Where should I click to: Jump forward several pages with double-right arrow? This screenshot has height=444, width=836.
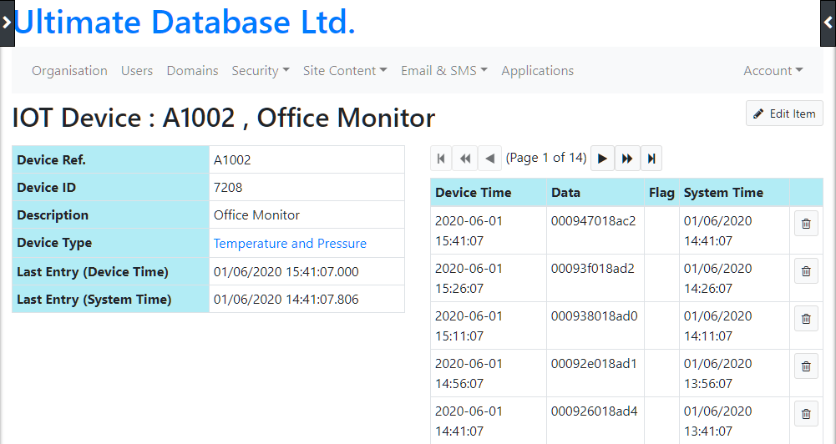pyautogui.click(x=627, y=159)
